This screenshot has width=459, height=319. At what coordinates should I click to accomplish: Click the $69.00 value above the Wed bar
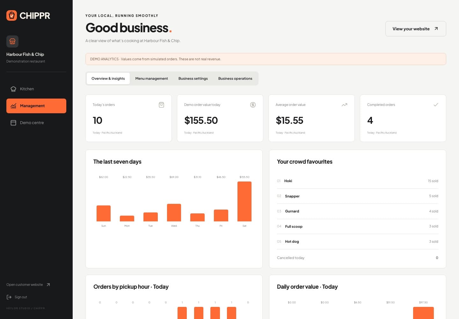point(174,177)
